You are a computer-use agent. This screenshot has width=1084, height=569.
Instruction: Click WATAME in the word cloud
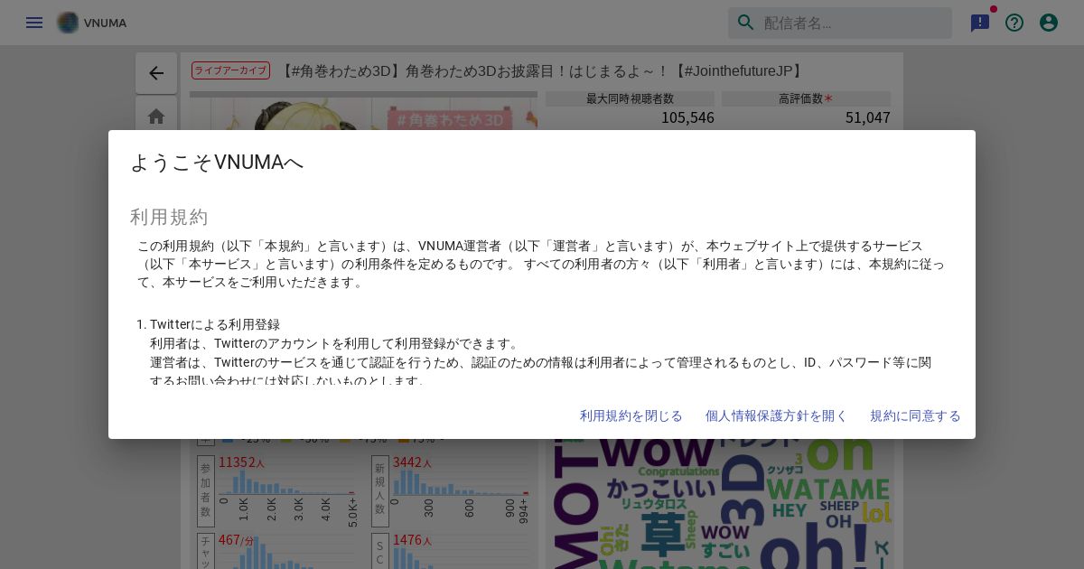(827, 489)
